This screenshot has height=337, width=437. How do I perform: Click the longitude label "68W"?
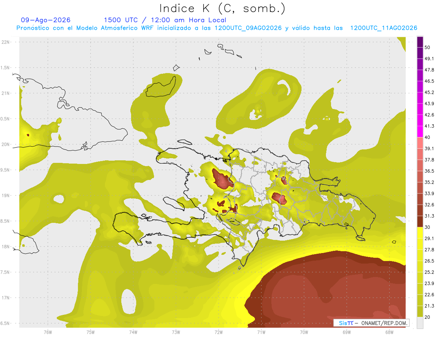(x=389, y=332)
